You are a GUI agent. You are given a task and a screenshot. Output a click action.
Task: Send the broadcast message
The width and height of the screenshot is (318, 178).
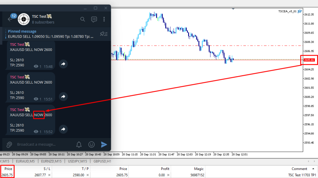coord(104,144)
